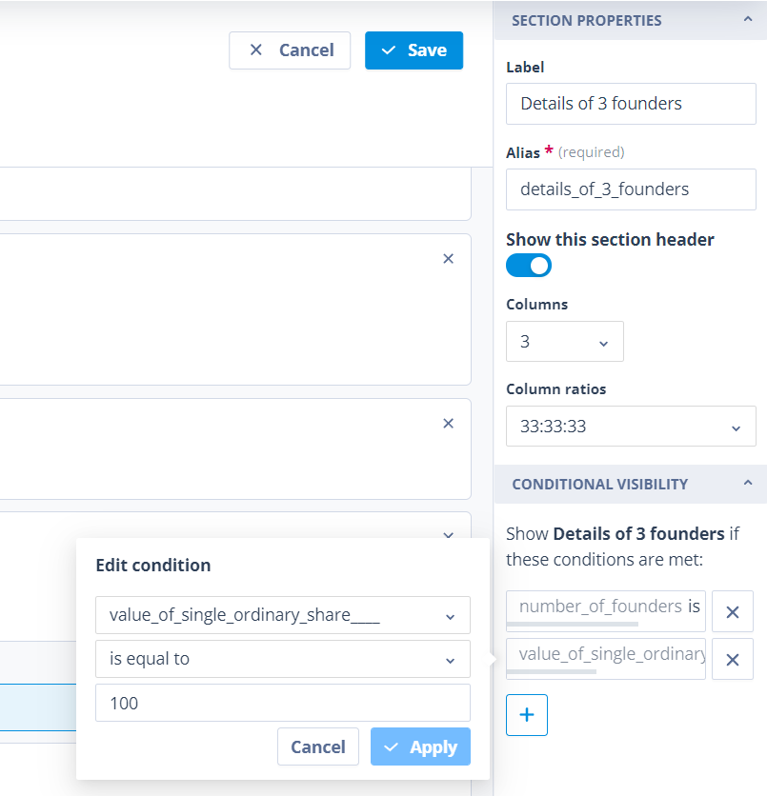The image size is (767, 796).
Task: Remove the second form block with X
Action: click(x=448, y=424)
